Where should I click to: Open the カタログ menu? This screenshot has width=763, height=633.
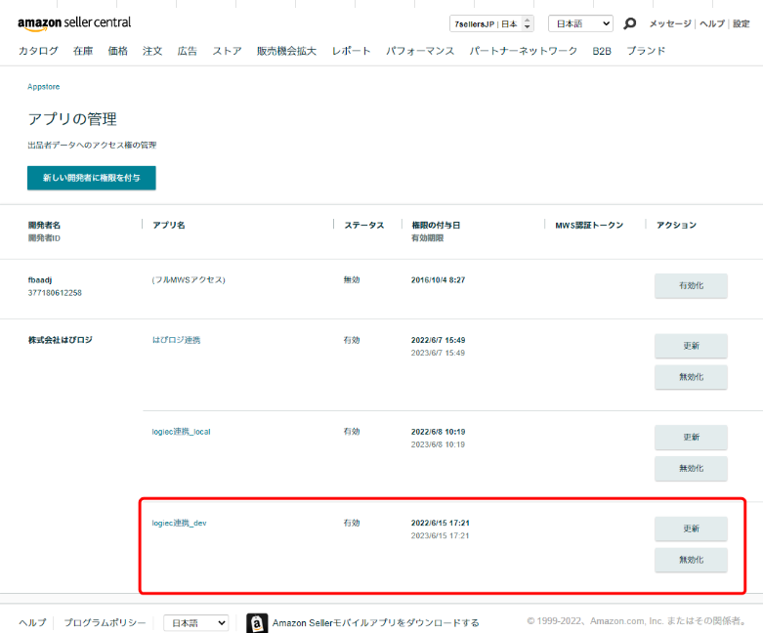38,51
